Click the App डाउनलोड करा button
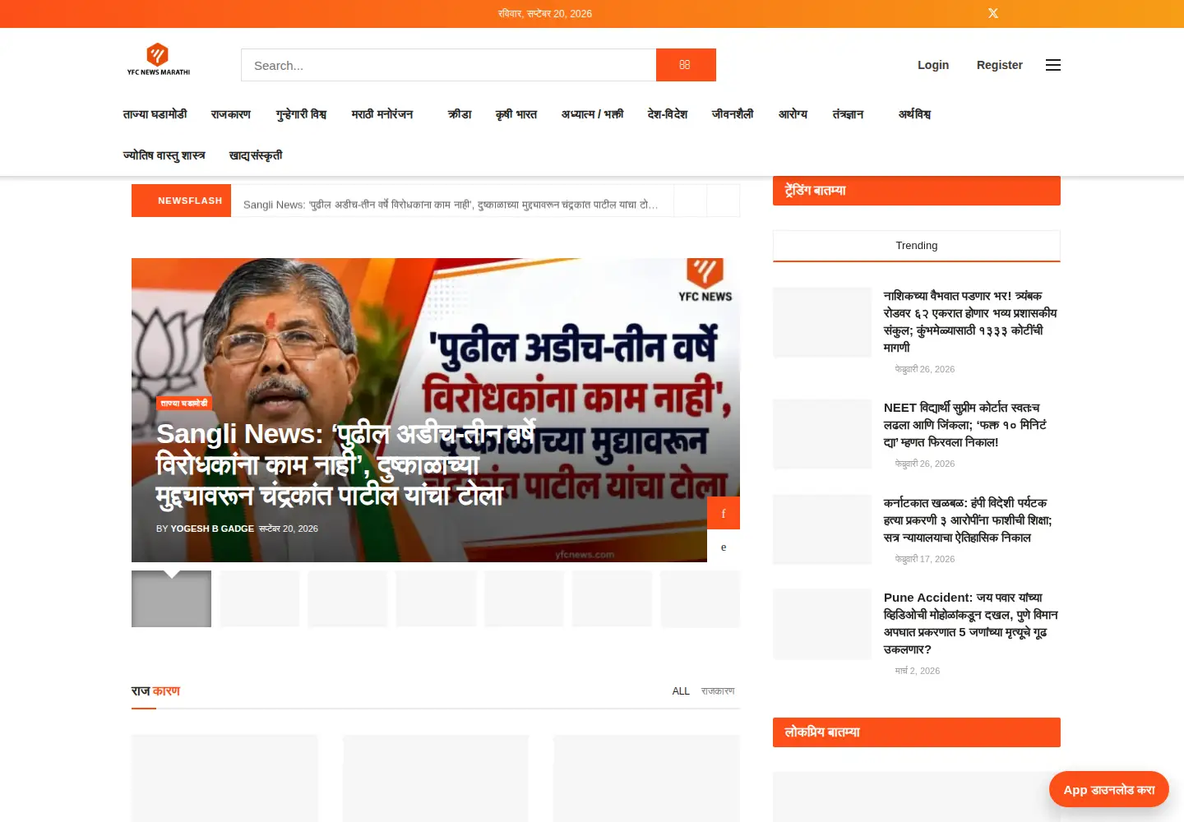This screenshot has height=822, width=1184. (1109, 790)
